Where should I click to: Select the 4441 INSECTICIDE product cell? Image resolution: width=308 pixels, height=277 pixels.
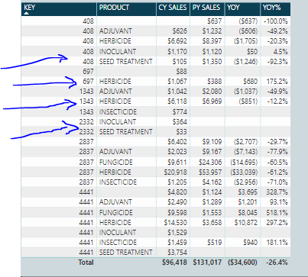tap(118, 243)
